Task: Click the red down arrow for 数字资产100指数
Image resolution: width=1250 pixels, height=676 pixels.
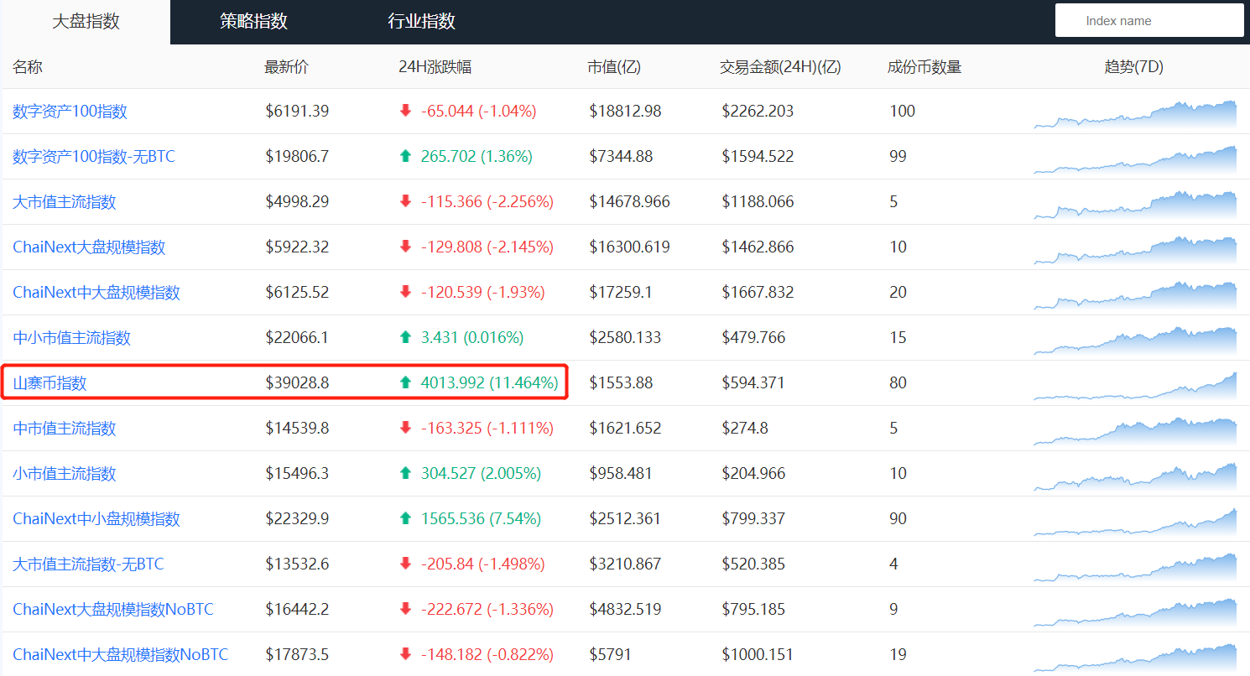Action: [406, 111]
